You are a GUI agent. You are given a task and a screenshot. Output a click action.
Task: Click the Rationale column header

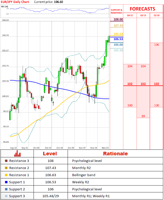115,154
